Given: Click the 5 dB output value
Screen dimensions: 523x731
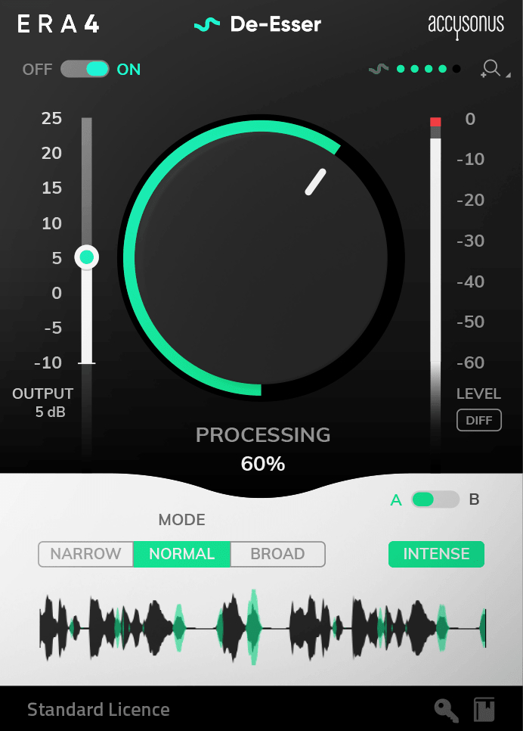Looking at the screenshot, I should pyautogui.click(x=51, y=412).
